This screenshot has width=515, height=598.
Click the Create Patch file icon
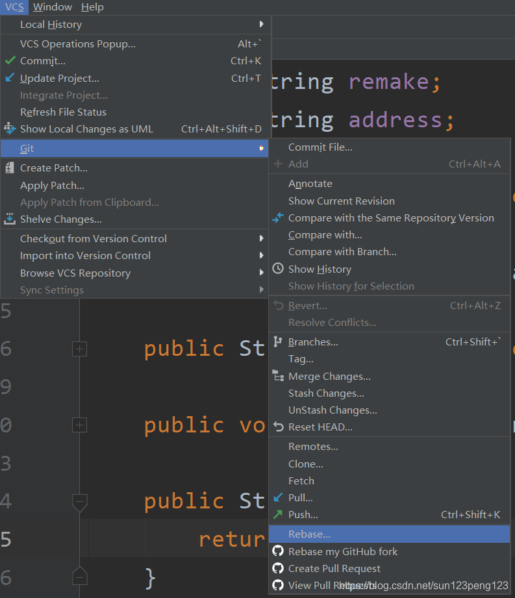(10, 168)
